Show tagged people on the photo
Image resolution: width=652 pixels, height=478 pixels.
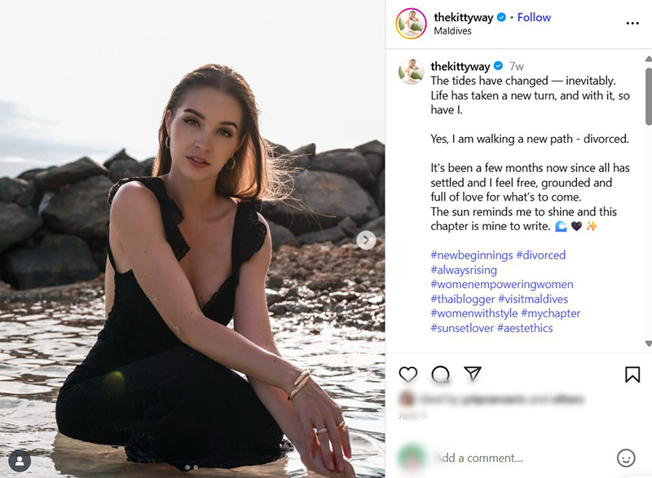[20, 459]
